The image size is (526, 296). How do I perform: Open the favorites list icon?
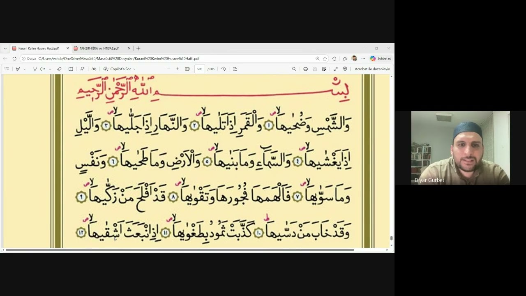tap(345, 58)
